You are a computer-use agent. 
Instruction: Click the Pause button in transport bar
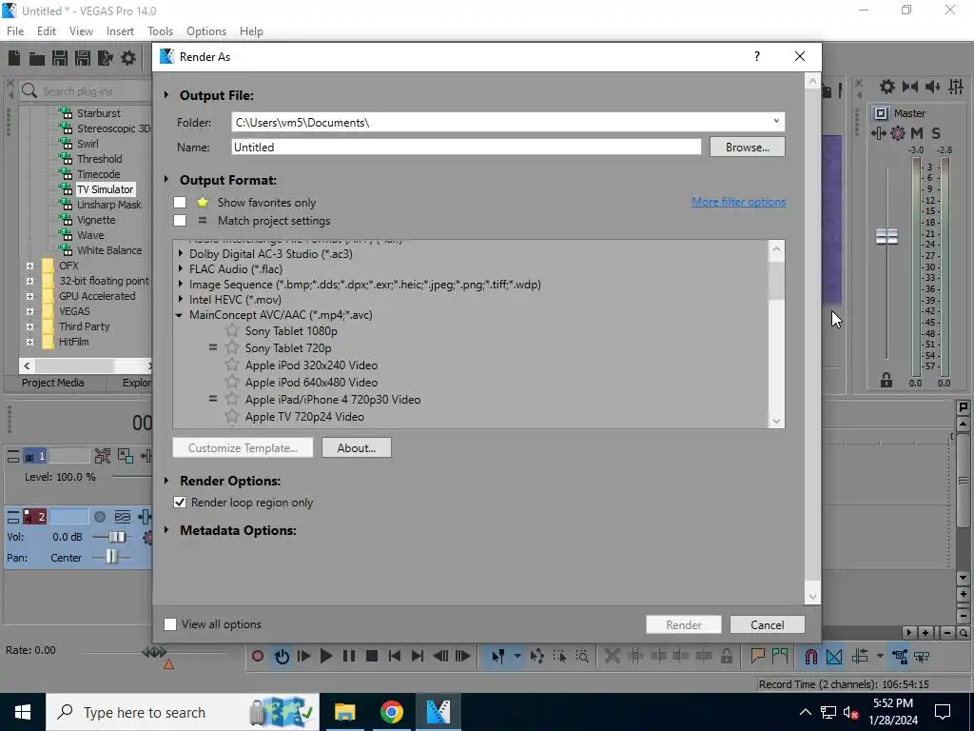pos(349,656)
